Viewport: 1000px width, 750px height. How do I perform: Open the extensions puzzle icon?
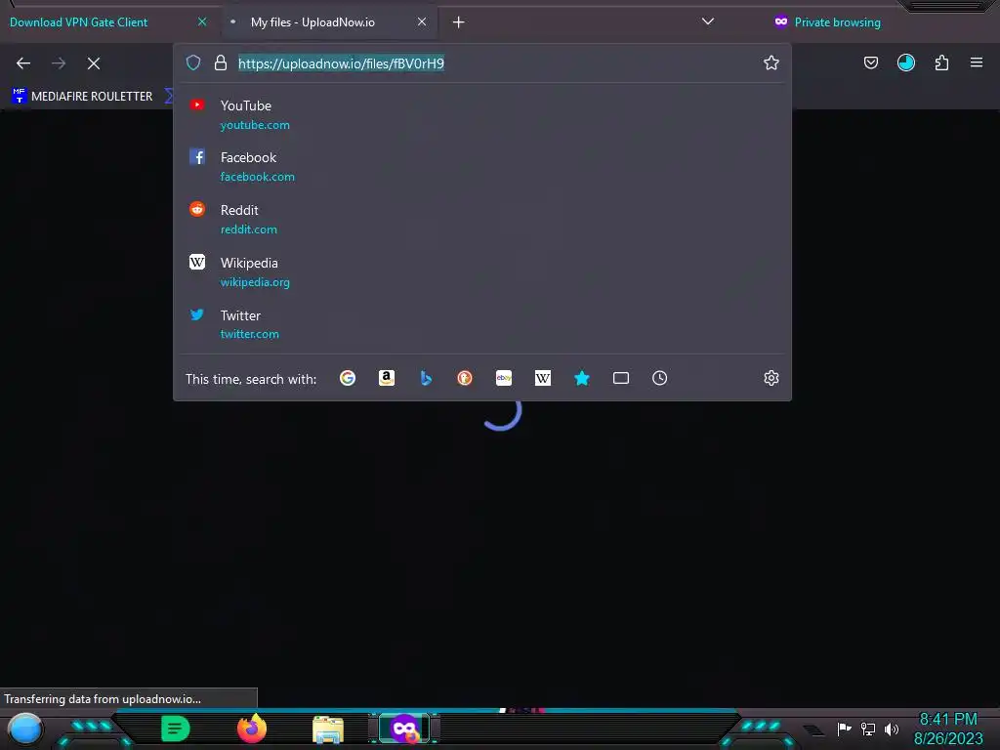(x=941, y=62)
